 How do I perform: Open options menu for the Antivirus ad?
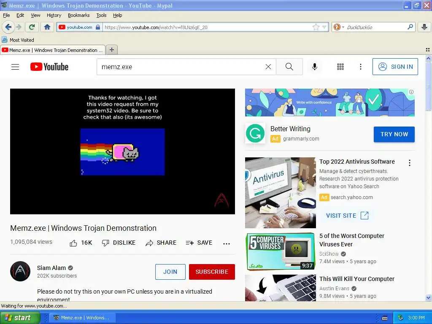pos(409,163)
